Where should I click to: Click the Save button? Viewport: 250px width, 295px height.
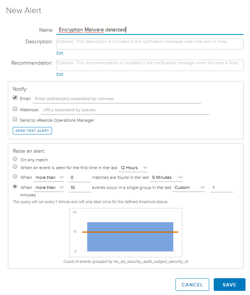point(229,285)
